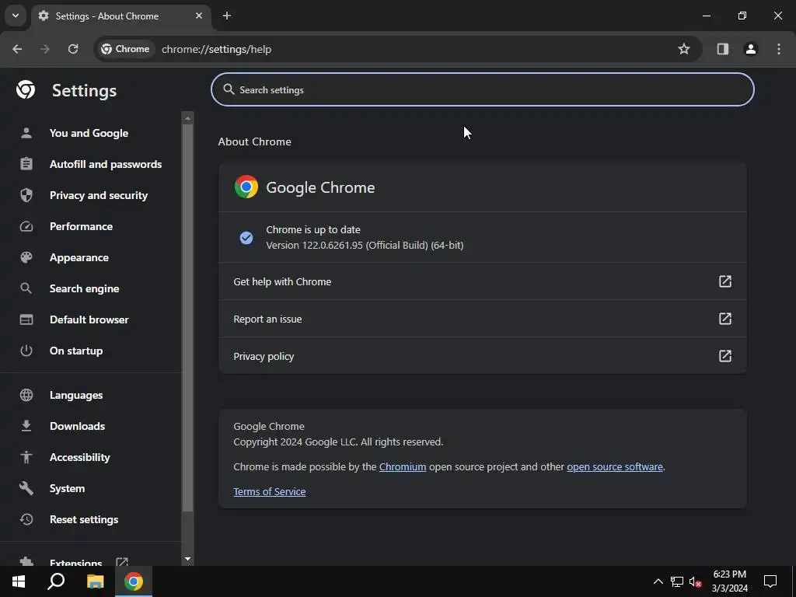Screen dimensions: 796x597
Task: Select the Search engine magnifier icon
Action: [26, 288]
